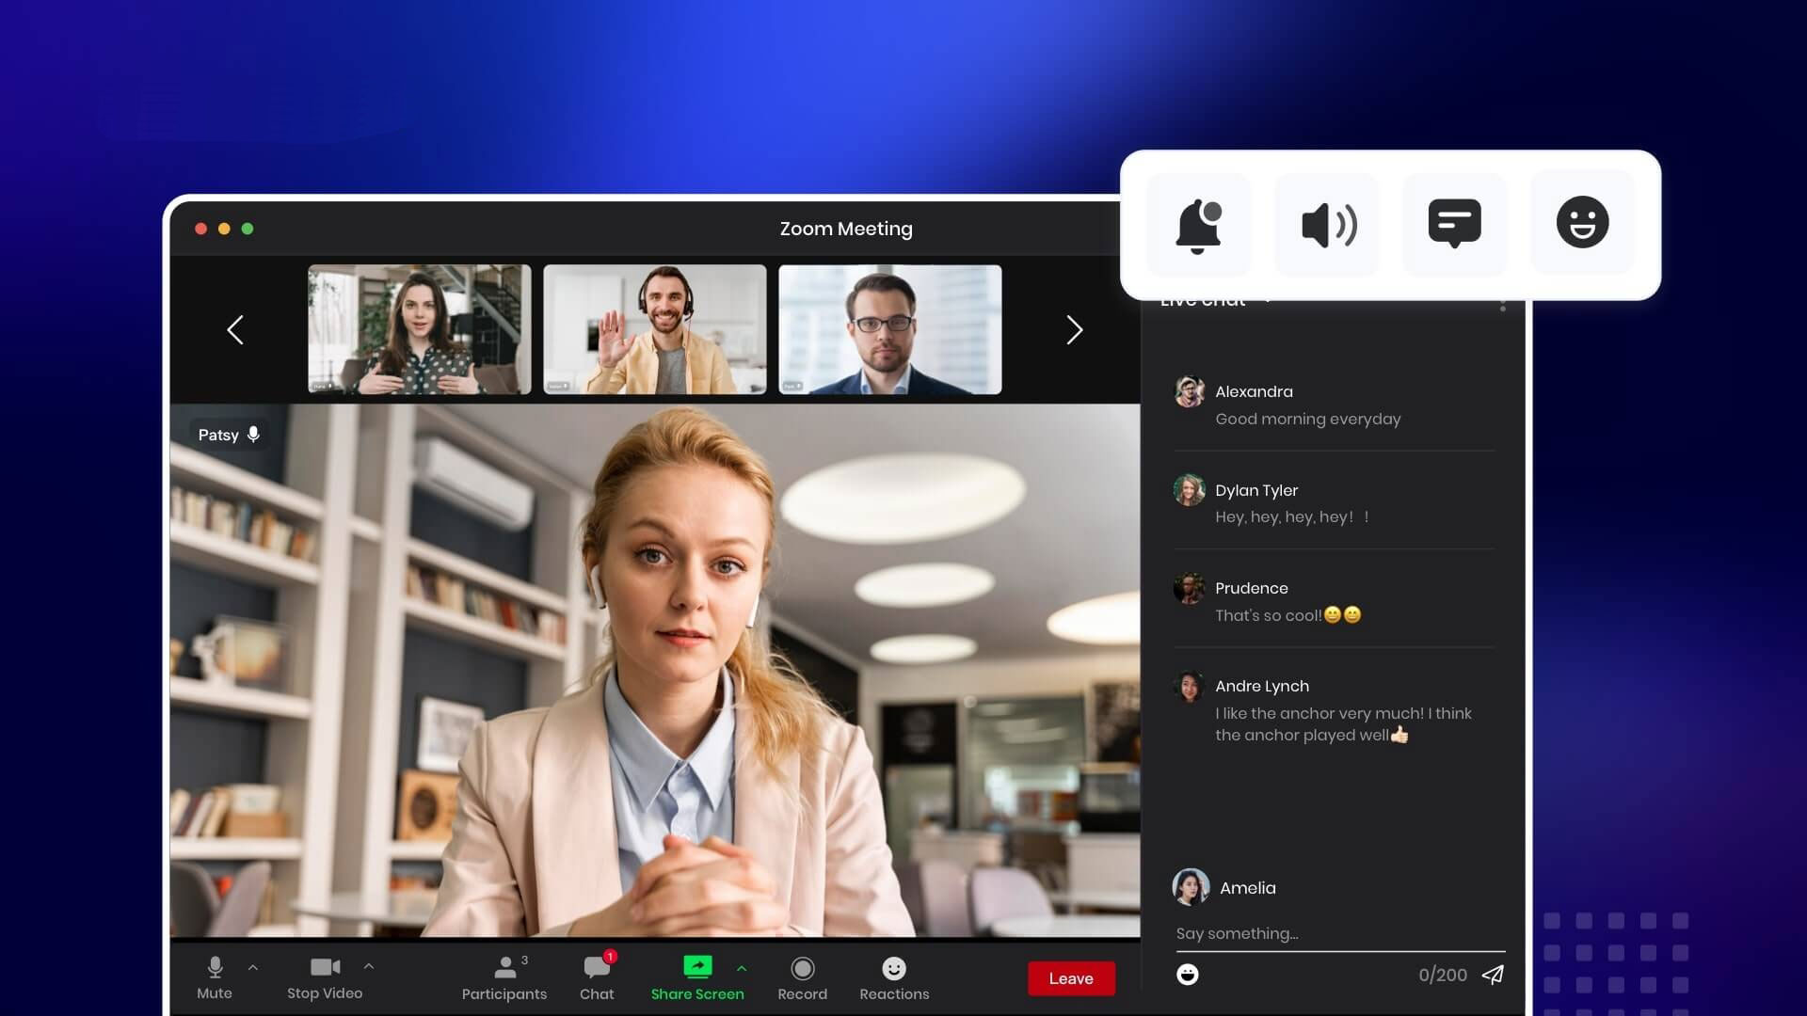Click the 'Amelia' username label
Screen dimensions: 1807x1016
(x=1248, y=888)
